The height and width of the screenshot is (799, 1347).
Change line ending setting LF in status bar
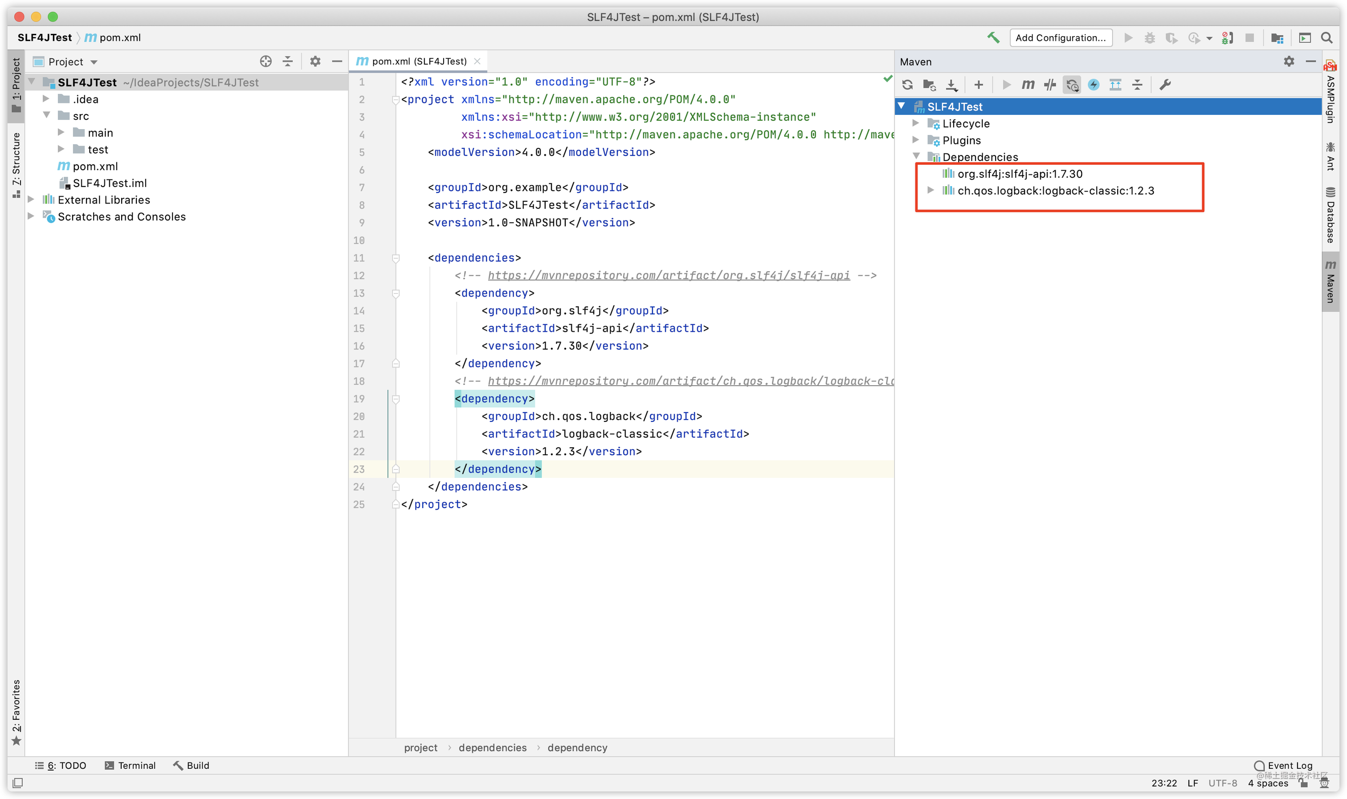(x=1193, y=783)
